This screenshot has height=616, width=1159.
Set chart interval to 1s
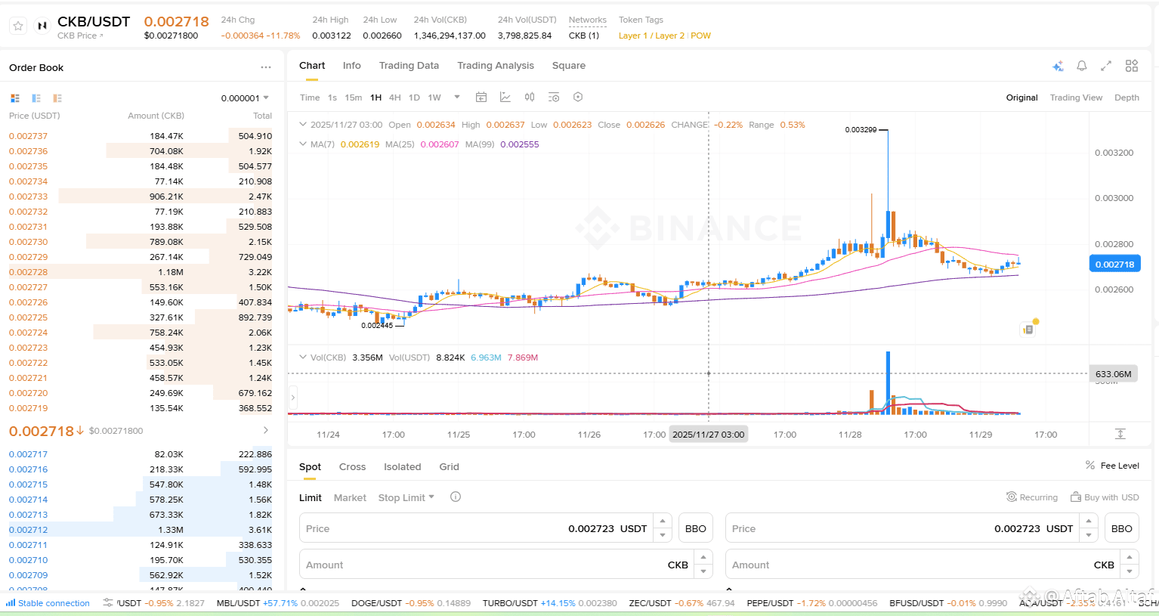[332, 98]
